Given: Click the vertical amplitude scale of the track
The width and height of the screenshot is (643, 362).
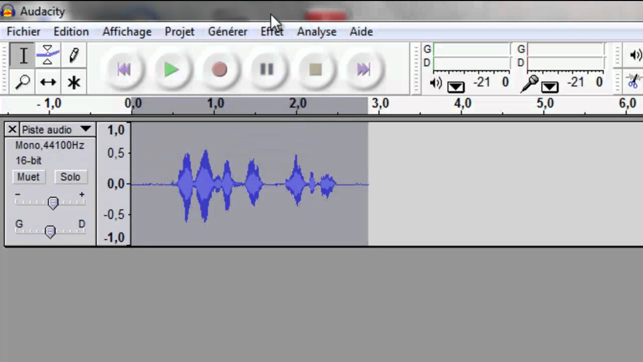Looking at the screenshot, I should (114, 184).
